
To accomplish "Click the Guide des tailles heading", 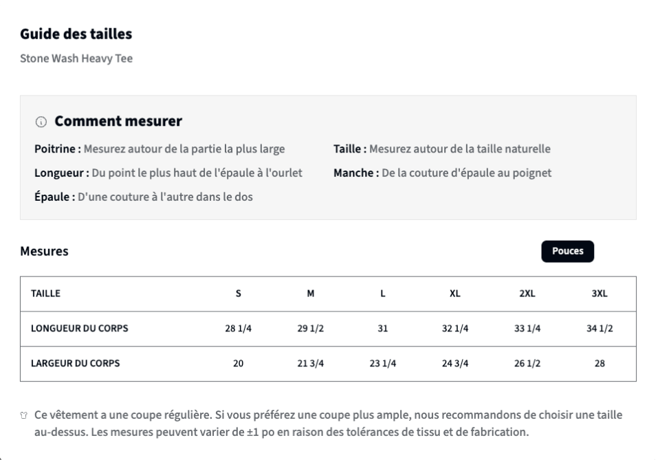I will coord(76,34).
